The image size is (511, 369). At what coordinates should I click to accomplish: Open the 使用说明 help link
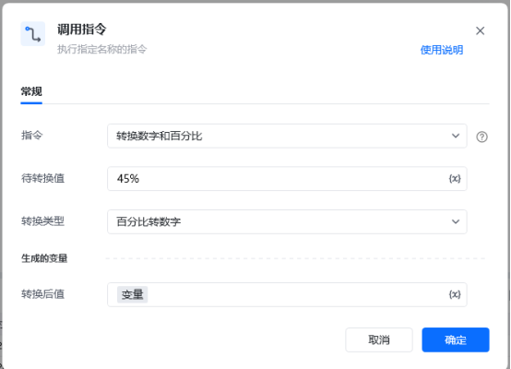pos(442,50)
